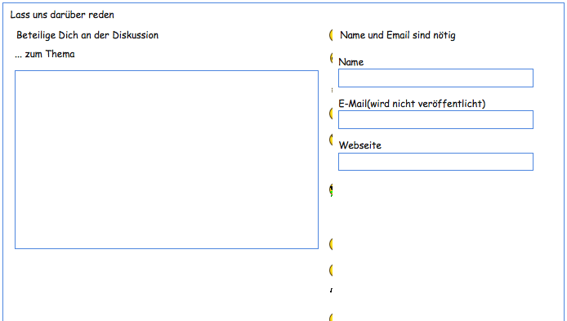Select the yellow smiley just above the small black mark
The image size is (567, 321).
(331, 270)
